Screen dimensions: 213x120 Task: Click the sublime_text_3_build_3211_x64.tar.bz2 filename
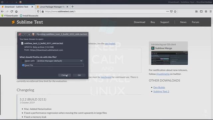[x=44, y=43]
